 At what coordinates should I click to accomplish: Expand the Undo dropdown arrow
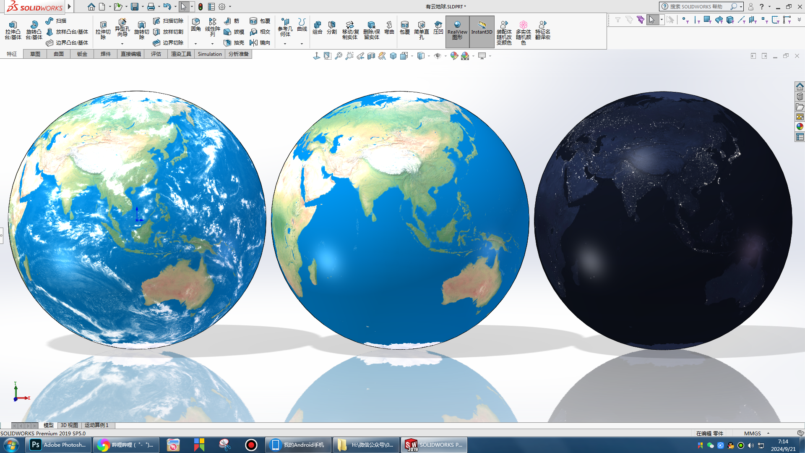175,7
